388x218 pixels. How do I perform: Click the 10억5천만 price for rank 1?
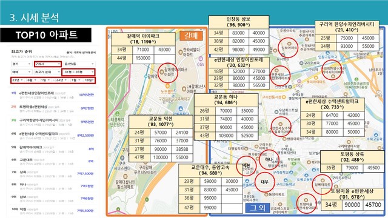pyautogui.click(x=86, y=95)
